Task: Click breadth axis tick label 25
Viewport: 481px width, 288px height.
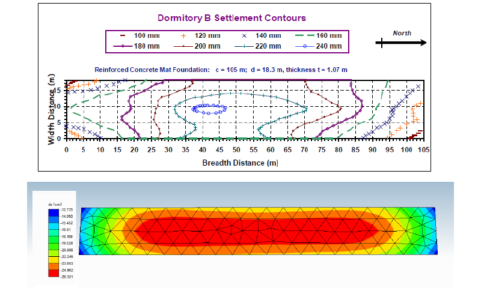Action: 152,150
